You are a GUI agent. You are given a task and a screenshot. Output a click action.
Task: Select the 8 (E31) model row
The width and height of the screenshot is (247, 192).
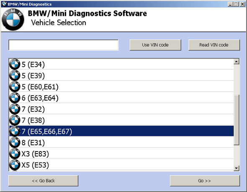[x=121, y=142]
